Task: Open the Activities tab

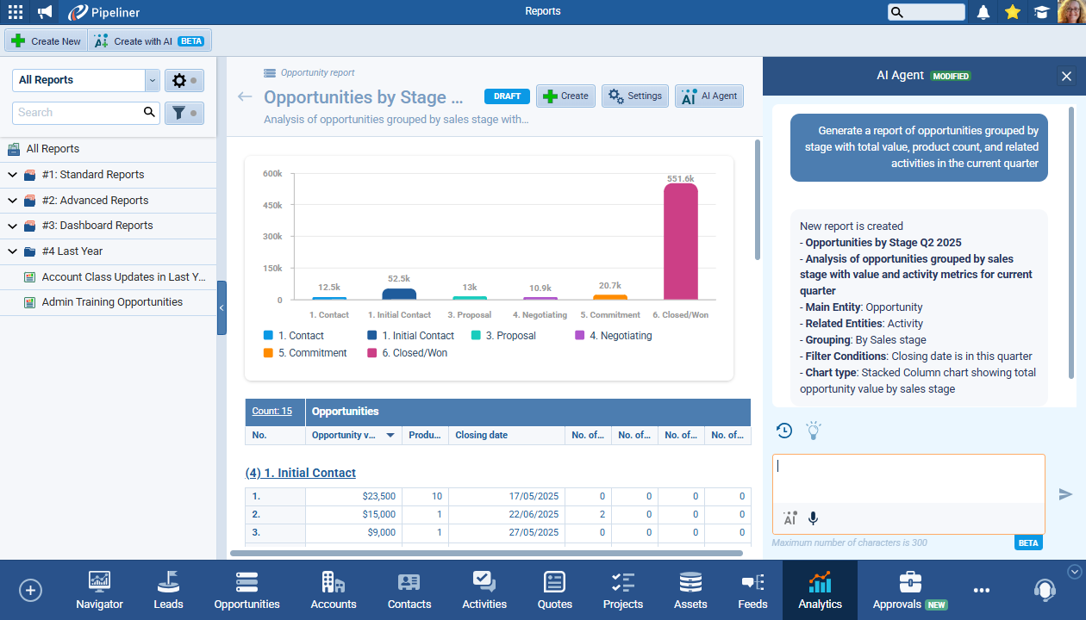Action: [x=484, y=590]
